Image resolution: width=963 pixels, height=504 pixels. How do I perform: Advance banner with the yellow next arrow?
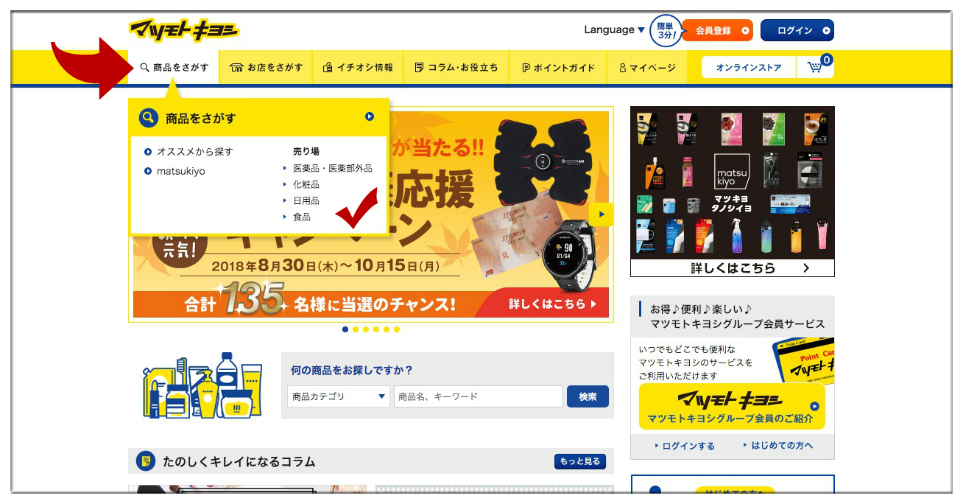602,214
